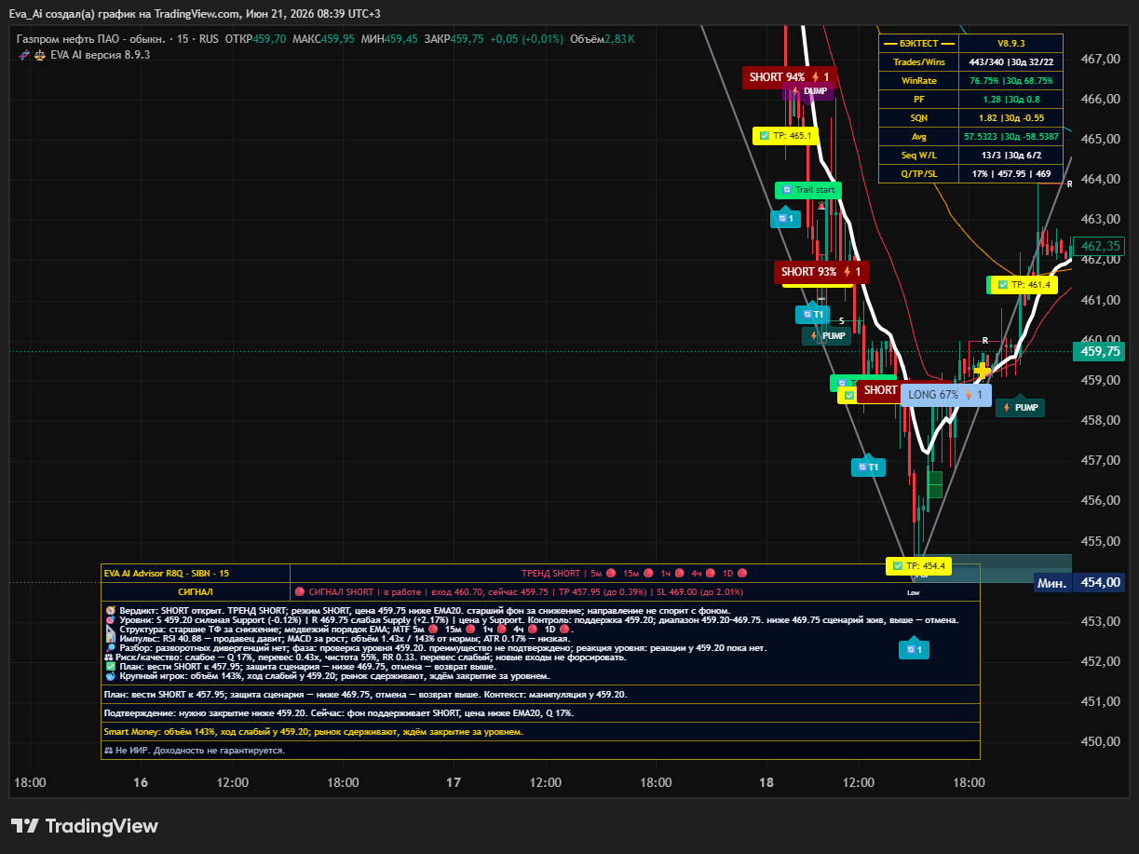Select the TP: 465.1 label
This screenshot has width=1139, height=854.
[785, 135]
